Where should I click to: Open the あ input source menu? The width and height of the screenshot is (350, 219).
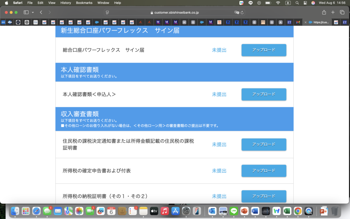(x=288, y=3)
